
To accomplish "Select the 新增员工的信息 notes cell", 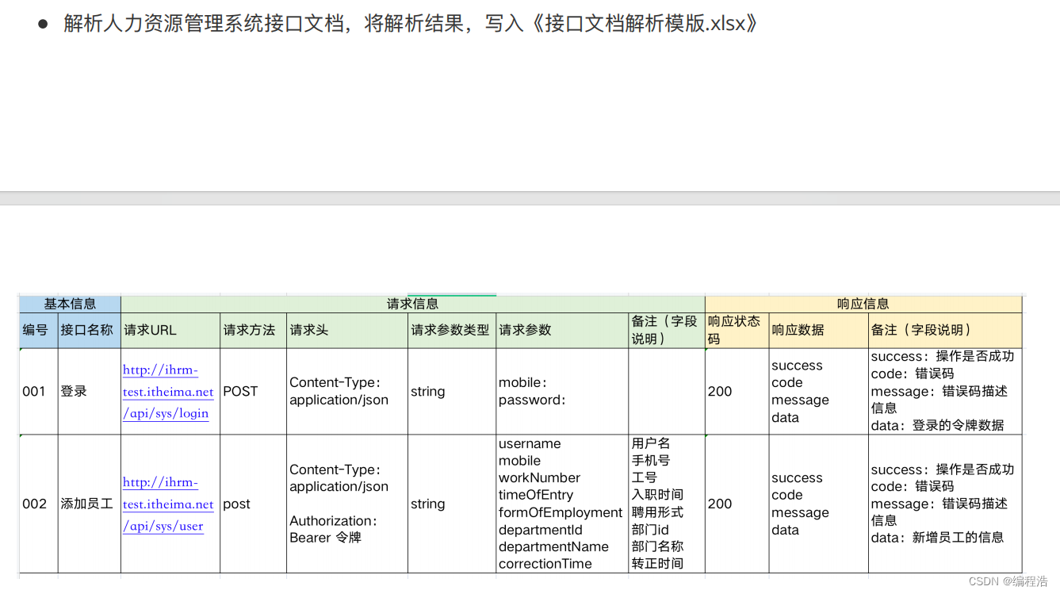I will [945, 504].
